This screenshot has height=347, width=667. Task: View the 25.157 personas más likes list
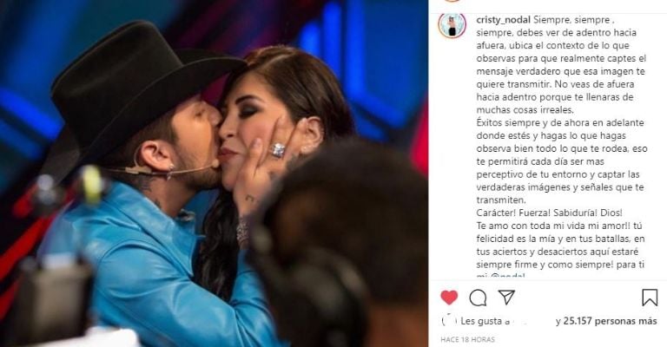tap(610, 321)
